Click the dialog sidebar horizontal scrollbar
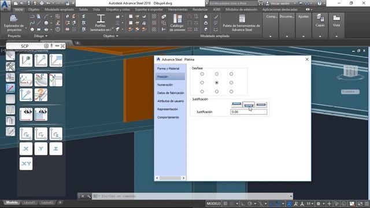370x208 pixels. click(170, 178)
